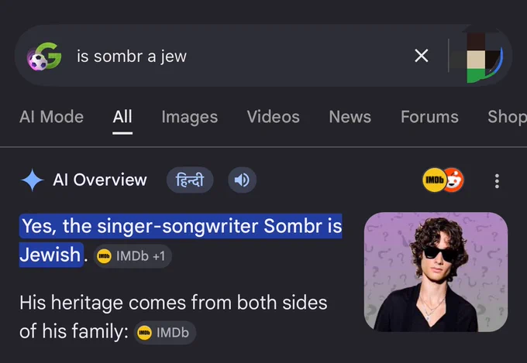Screen dimensions: 527x363
Task: Switch to the AI Mode tab
Action: click(51, 117)
